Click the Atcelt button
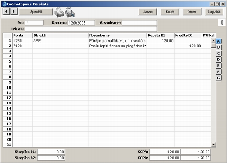The width and height of the screenshot is (227, 163). (192, 12)
